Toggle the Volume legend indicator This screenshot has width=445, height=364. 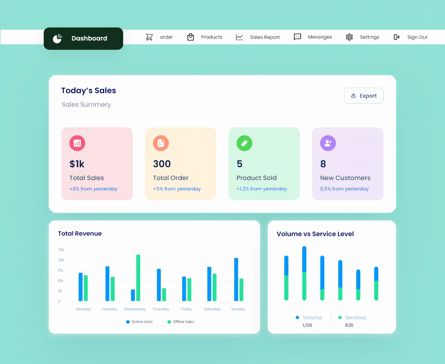(297, 317)
